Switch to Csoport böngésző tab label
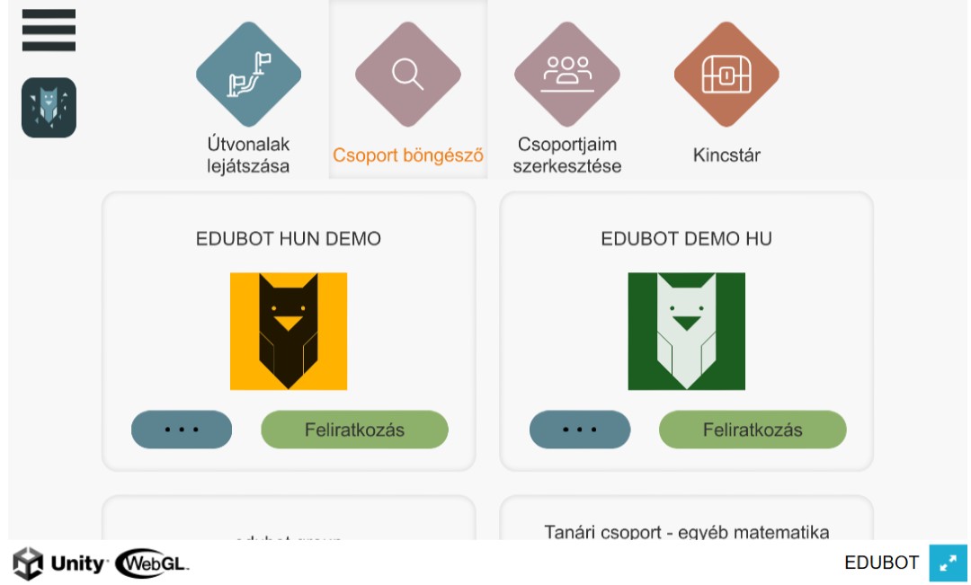 [x=408, y=155]
